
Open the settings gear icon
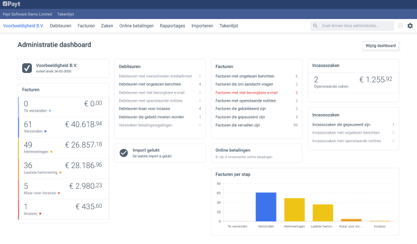(410, 26)
